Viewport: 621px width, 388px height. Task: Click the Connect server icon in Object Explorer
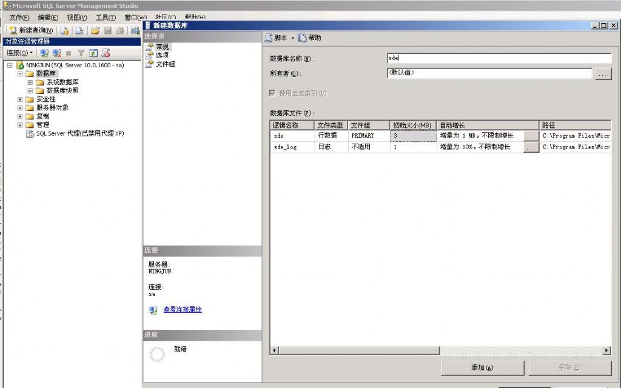point(44,53)
